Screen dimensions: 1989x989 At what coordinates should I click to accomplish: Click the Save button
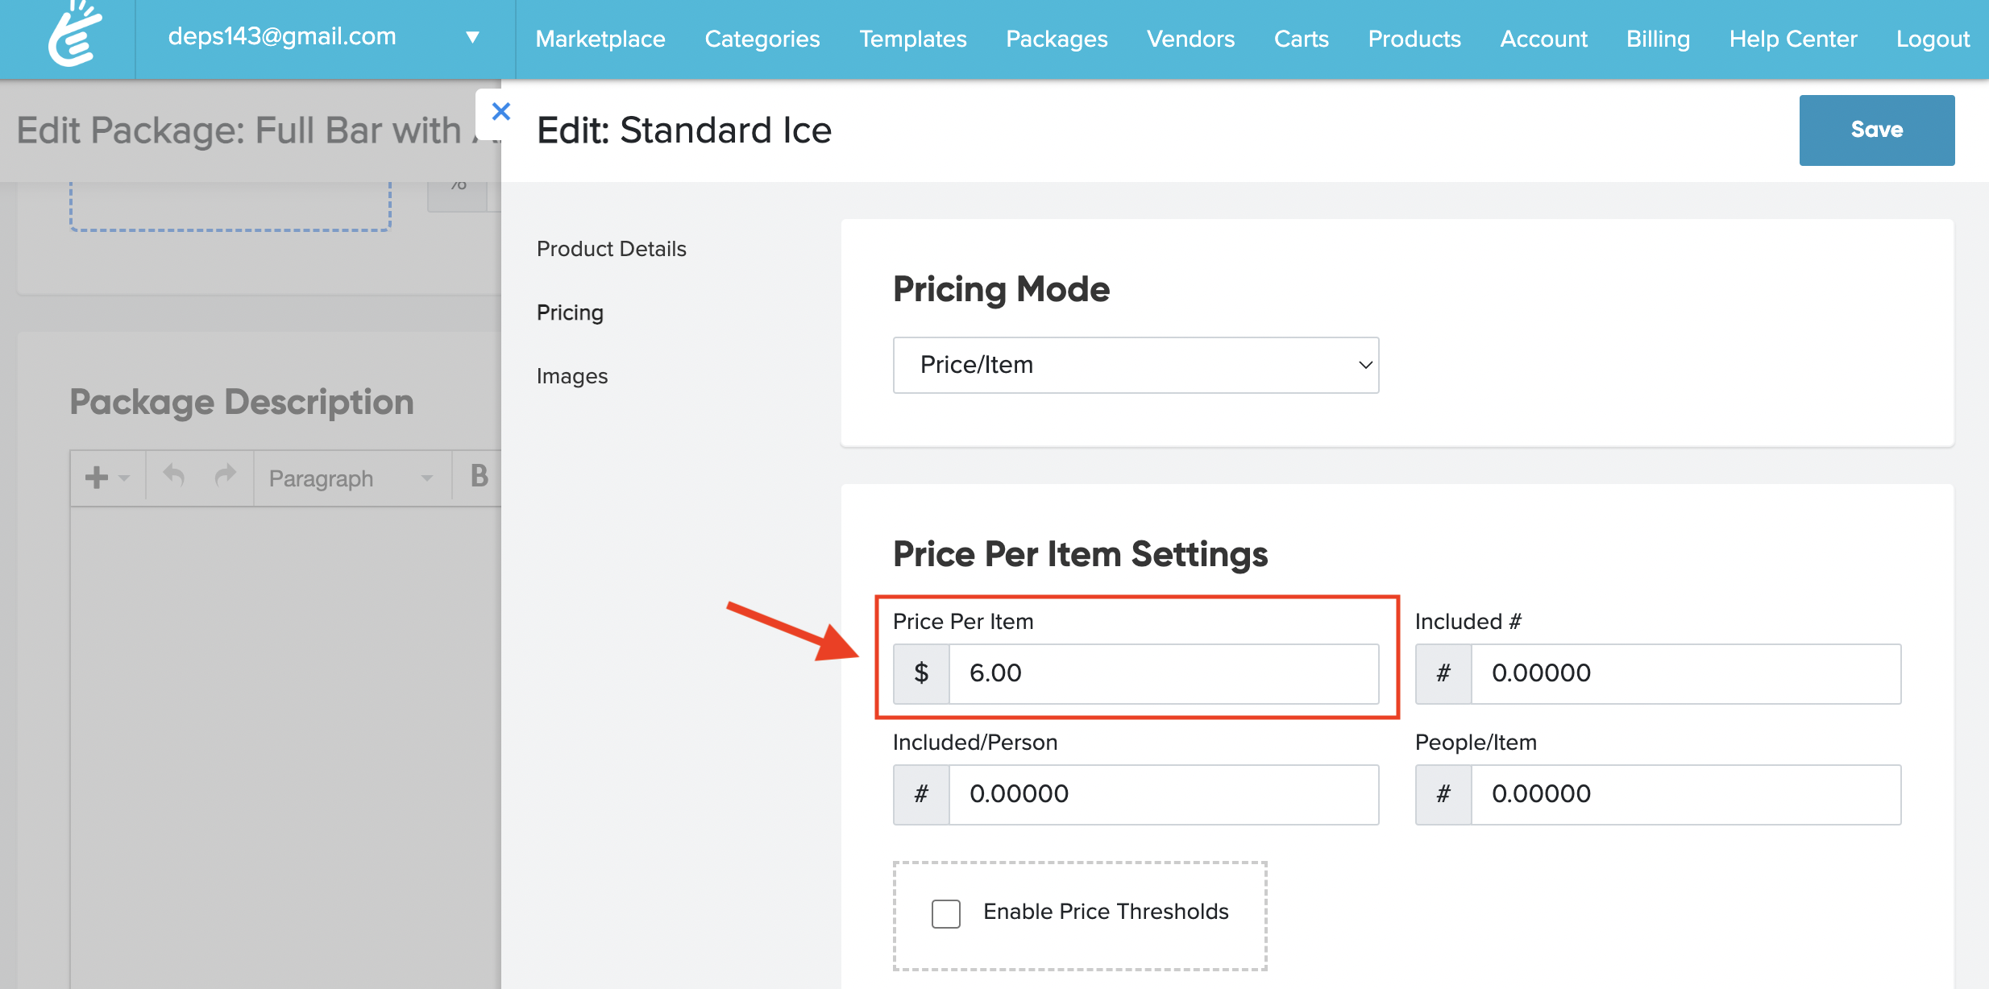coord(1876,130)
